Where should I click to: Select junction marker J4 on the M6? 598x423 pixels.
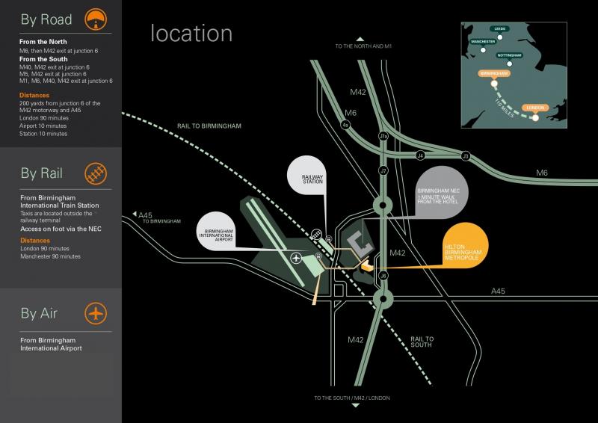420,155
